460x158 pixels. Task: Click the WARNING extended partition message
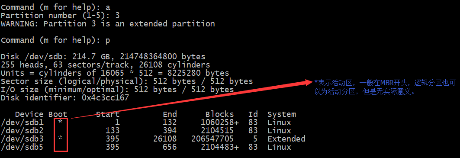[x=108, y=24]
